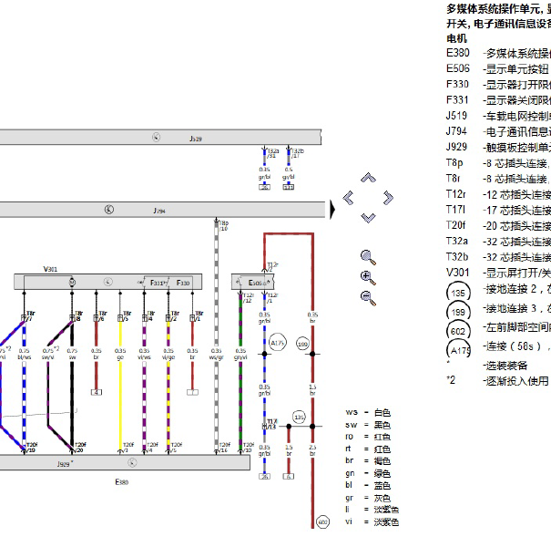Click the K symbol inside the J929 bar
Image resolution: width=551 pixels, height=547 pixels.
132,462
